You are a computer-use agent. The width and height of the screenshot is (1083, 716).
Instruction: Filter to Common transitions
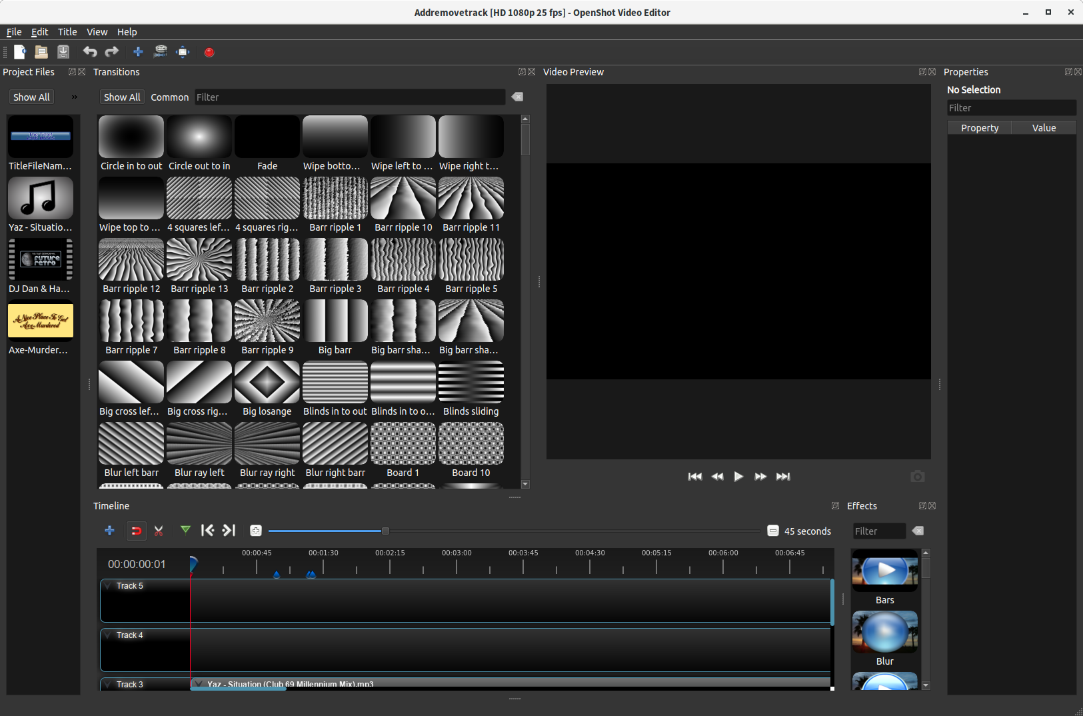click(x=170, y=97)
